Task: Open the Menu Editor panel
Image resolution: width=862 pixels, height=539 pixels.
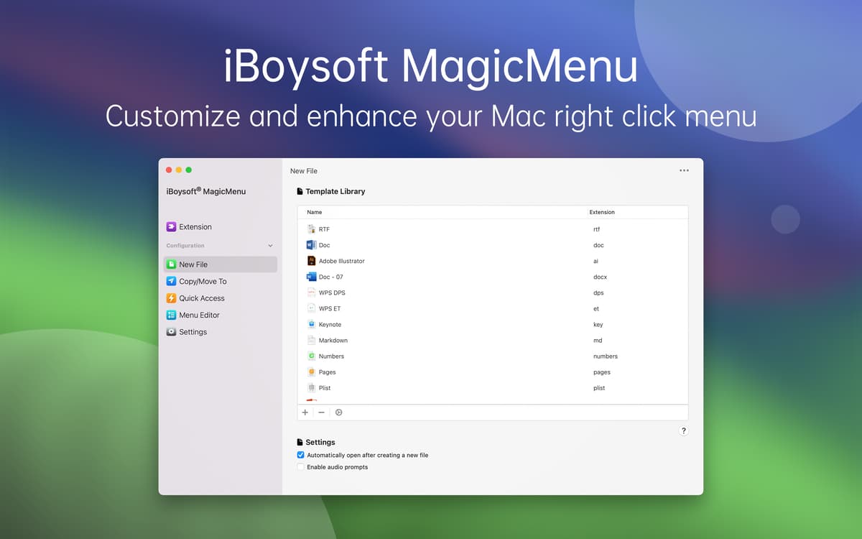Action: click(x=199, y=315)
